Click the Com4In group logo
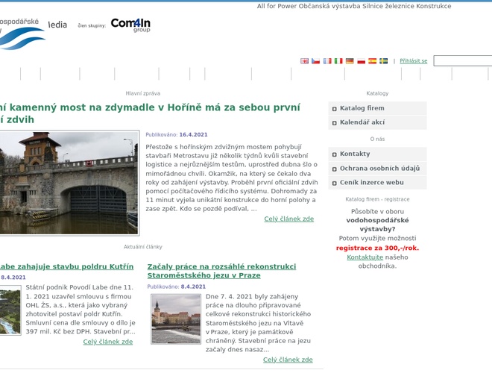This screenshot has height=373, width=492. (x=130, y=25)
